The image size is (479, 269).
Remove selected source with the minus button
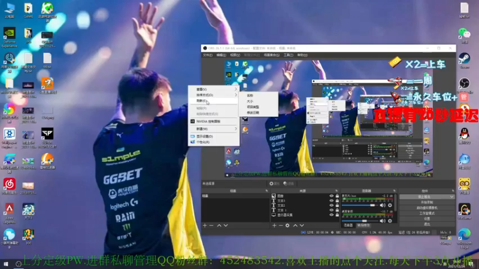(x=280, y=225)
